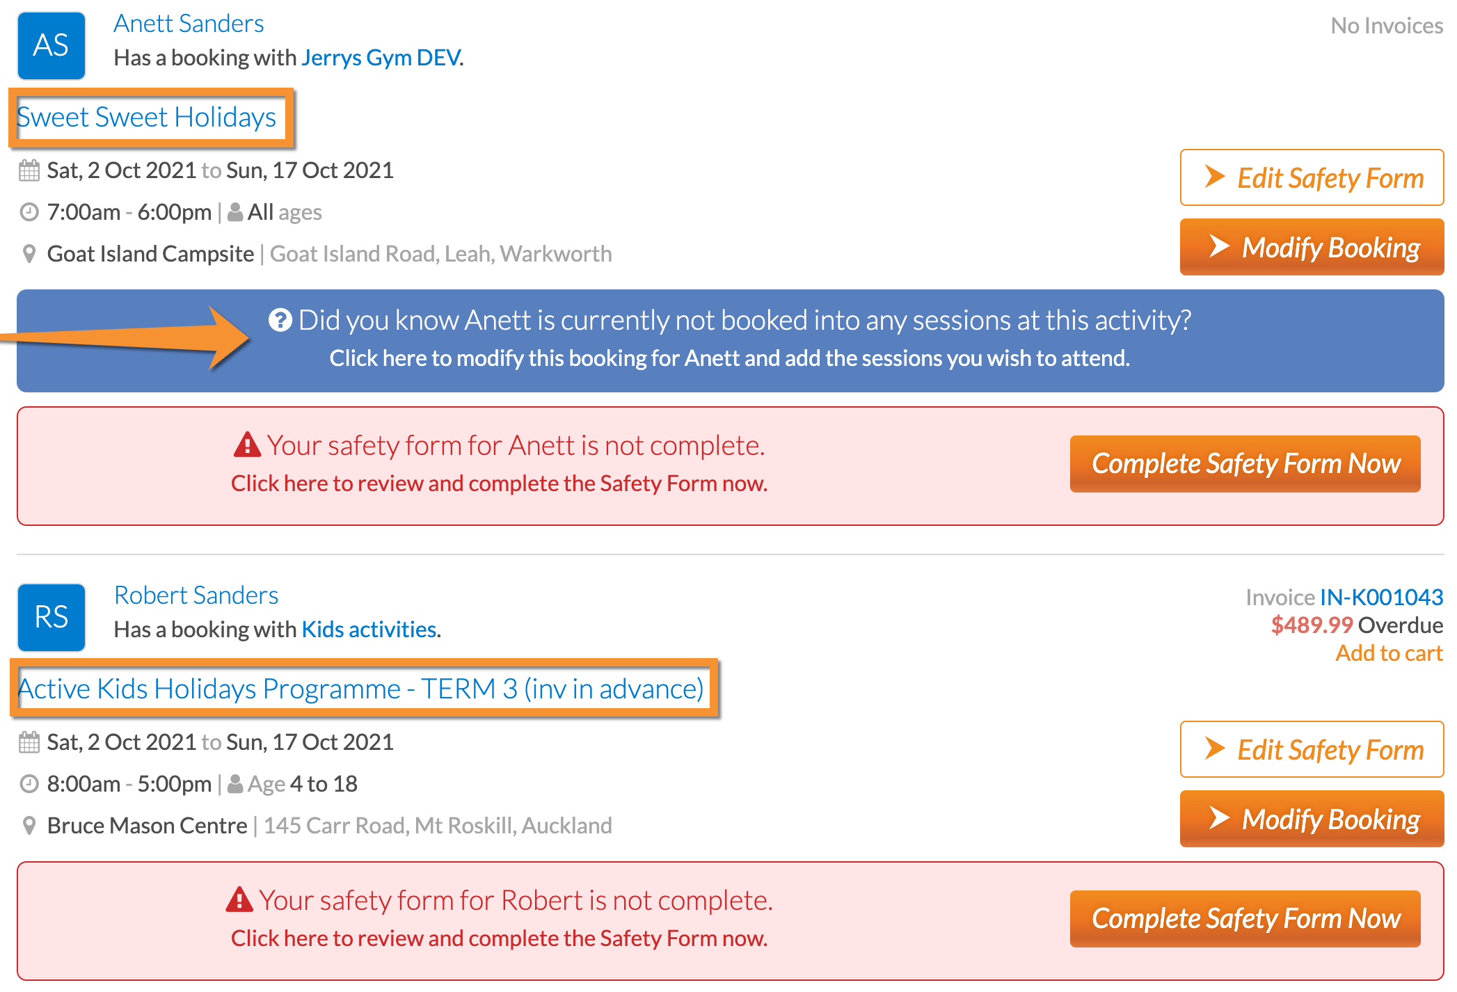
Task: Click the question mark icon in blue banner
Action: pos(280,320)
